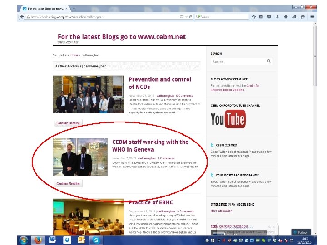Screen dimensions: 327x245
Task: Open Microsoft Word from the taskbar
Action: tap(52, 240)
